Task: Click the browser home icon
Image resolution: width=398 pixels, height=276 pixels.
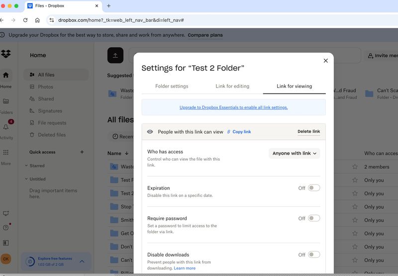Action: point(37,20)
